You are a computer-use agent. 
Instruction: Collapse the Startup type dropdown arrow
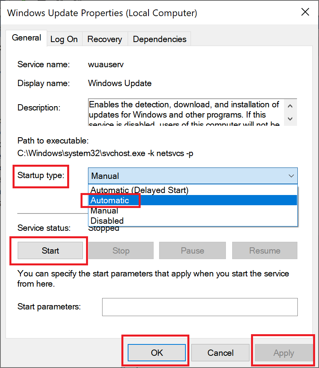click(x=291, y=176)
